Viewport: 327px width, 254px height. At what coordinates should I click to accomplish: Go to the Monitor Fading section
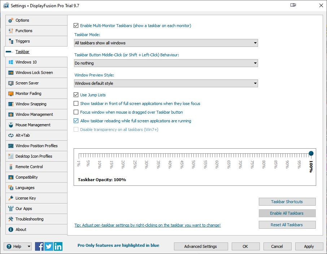tap(29, 93)
